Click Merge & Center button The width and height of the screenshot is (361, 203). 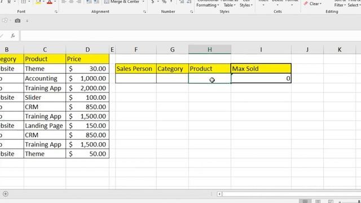coord(122,2)
